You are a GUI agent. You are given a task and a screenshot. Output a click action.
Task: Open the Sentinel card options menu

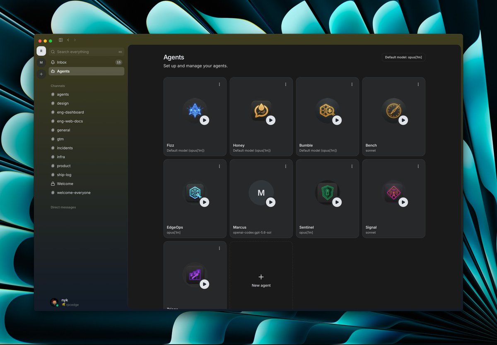pyautogui.click(x=352, y=166)
